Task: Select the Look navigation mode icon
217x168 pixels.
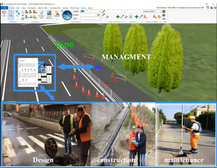Action: pos(4,13)
